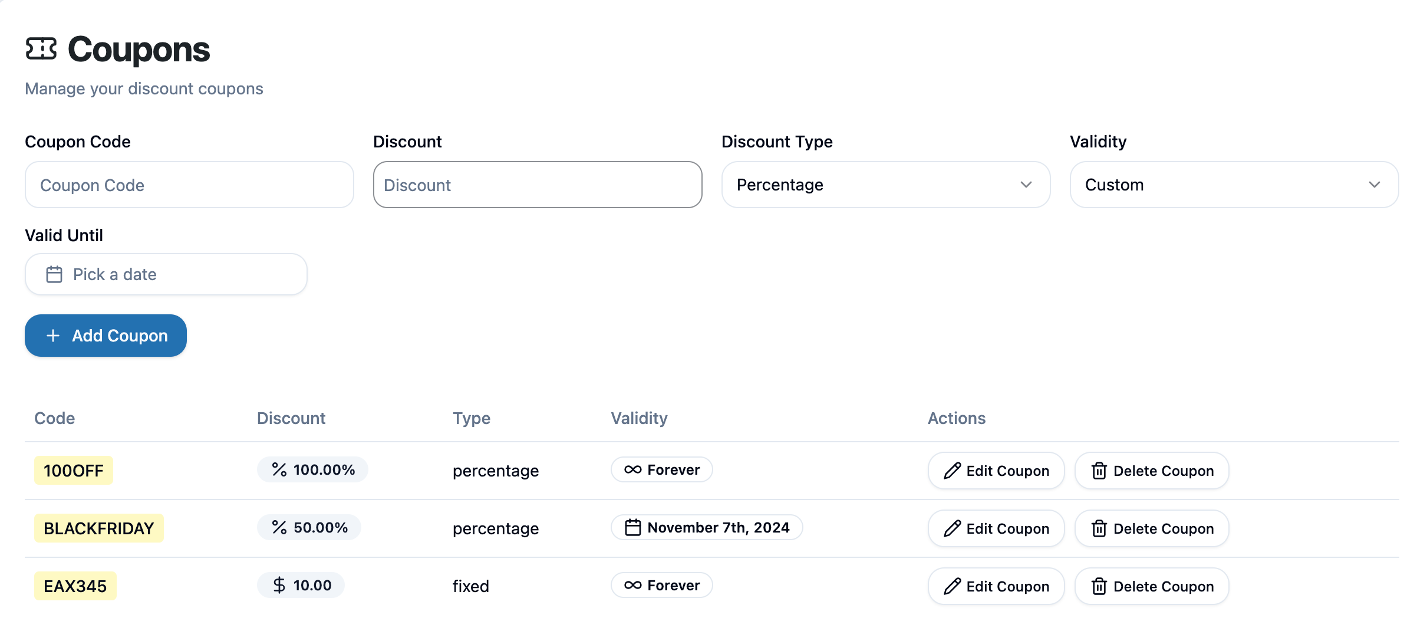Click the $ 10.00 discount badge
The image size is (1417, 631).
click(x=301, y=585)
